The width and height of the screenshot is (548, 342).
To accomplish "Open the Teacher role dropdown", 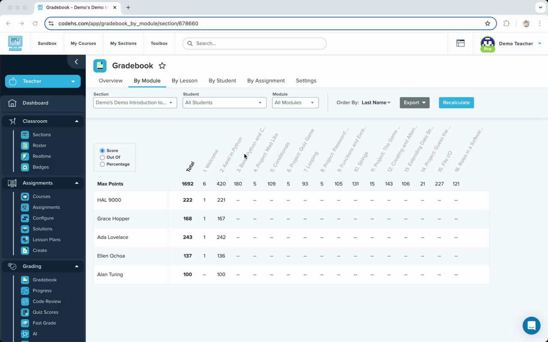I will coord(43,81).
